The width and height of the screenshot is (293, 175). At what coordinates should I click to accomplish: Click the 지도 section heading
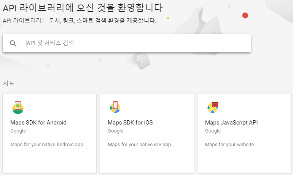pyautogui.click(x=9, y=83)
